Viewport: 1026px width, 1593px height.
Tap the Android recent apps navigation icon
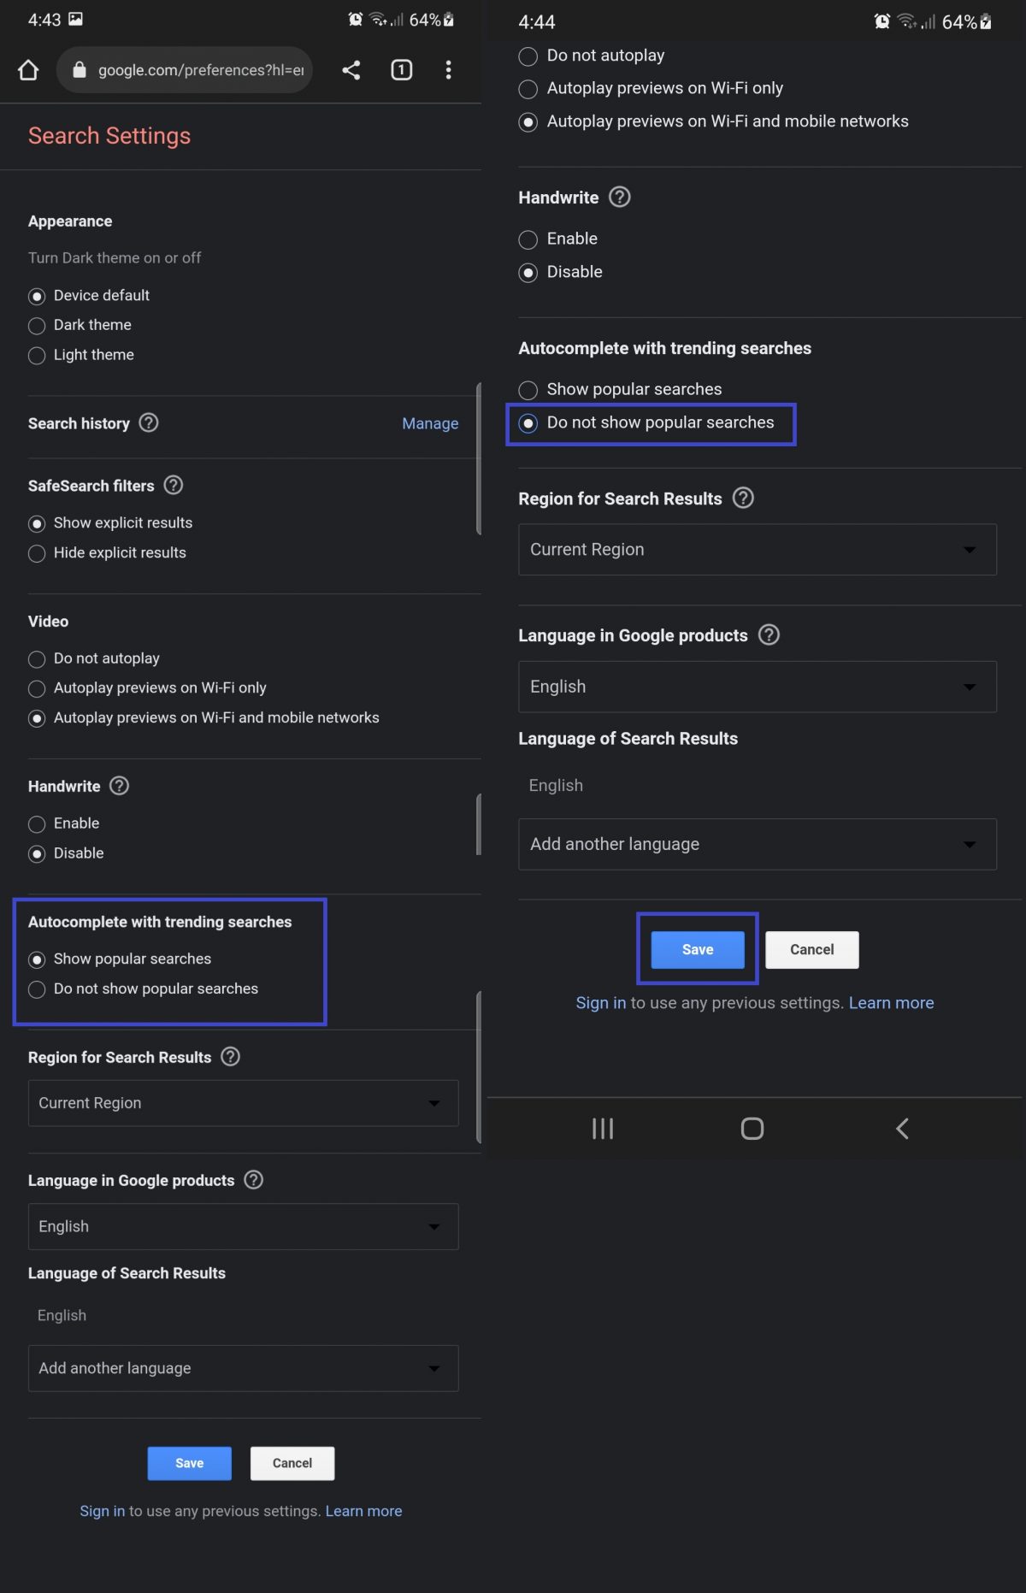[603, 1129]
